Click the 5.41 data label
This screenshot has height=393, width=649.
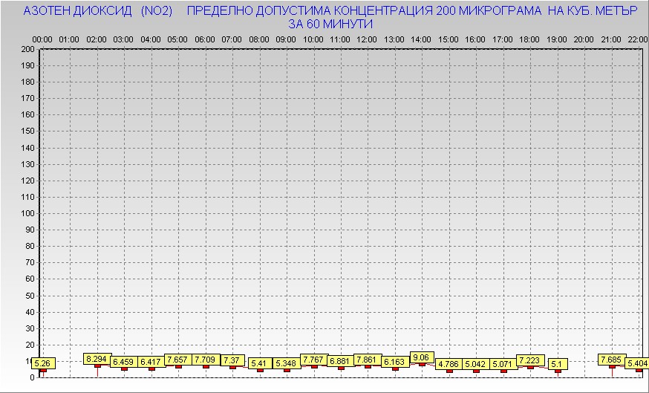260,363
